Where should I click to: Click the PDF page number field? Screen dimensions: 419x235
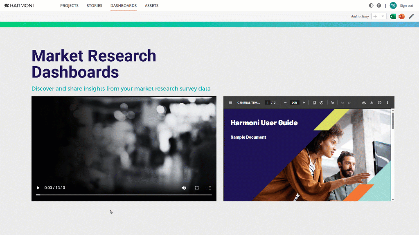[x=268, y=102]
